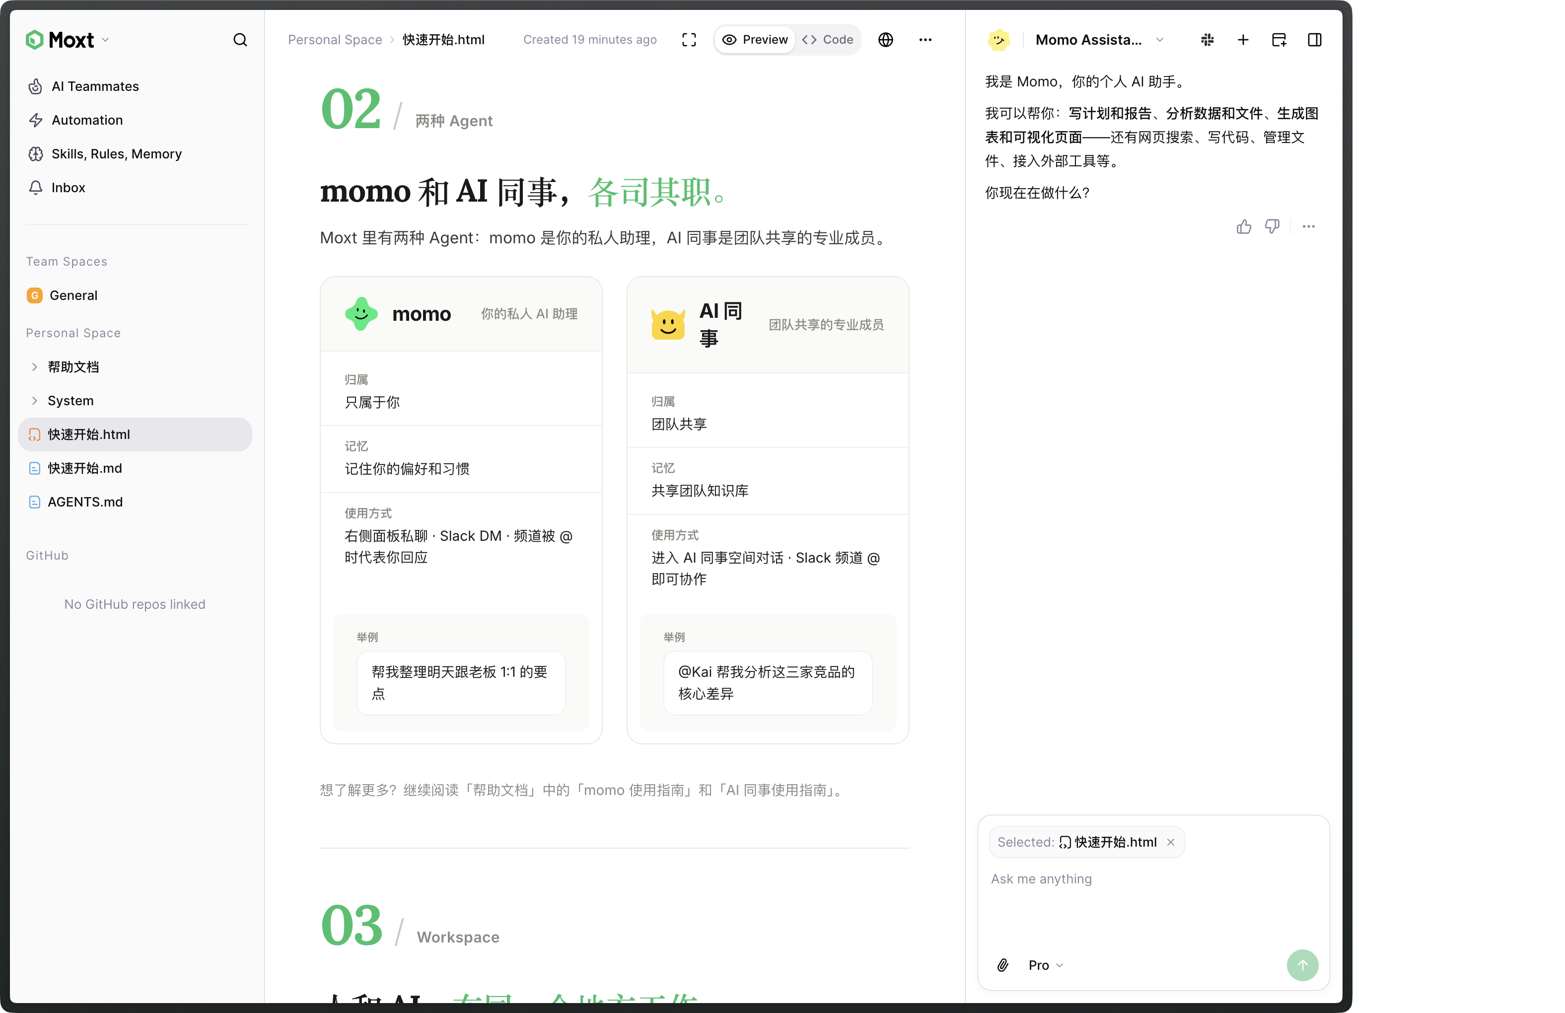Toggle the right side panel icon
Screen dimensions: 1565x1013
(1314, 40)
